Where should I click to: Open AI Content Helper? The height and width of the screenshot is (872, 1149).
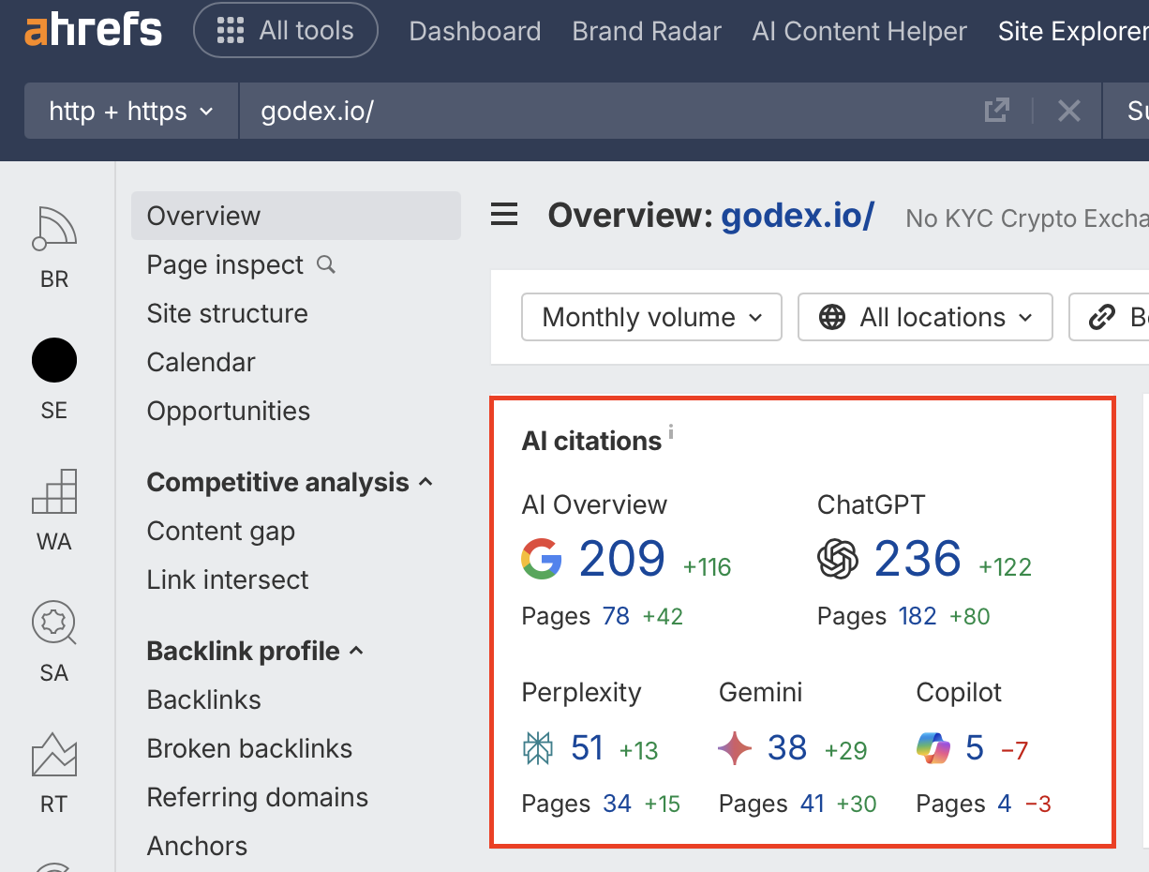pyautogui.click(x=859, y=31)
